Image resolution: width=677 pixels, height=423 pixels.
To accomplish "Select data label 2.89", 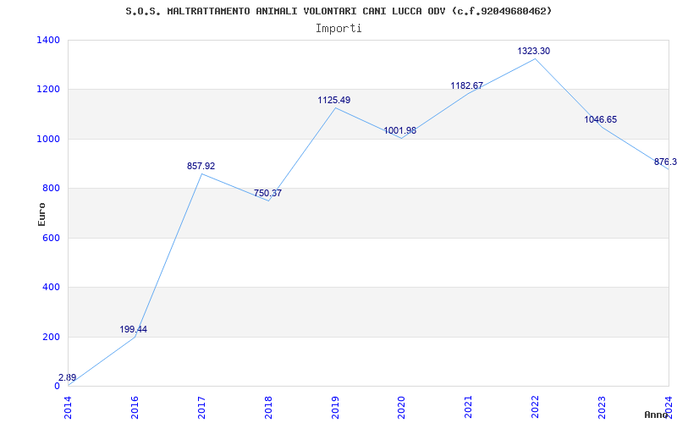I will pyautogui.click(x=67, y=377).
